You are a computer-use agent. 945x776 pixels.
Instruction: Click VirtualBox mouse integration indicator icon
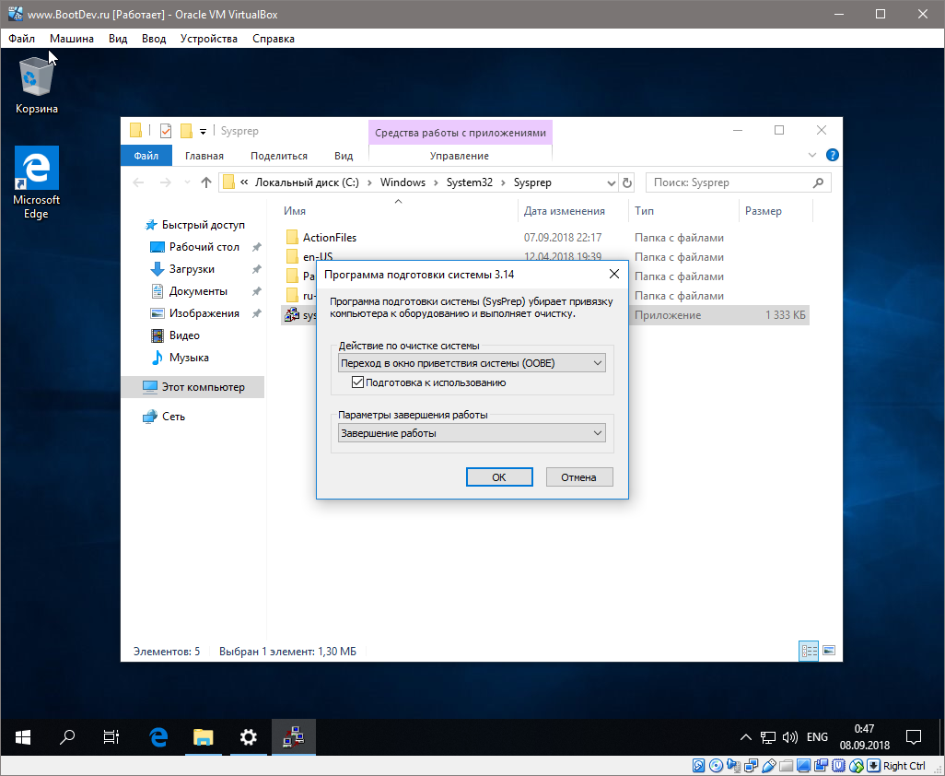pos(856,766)
